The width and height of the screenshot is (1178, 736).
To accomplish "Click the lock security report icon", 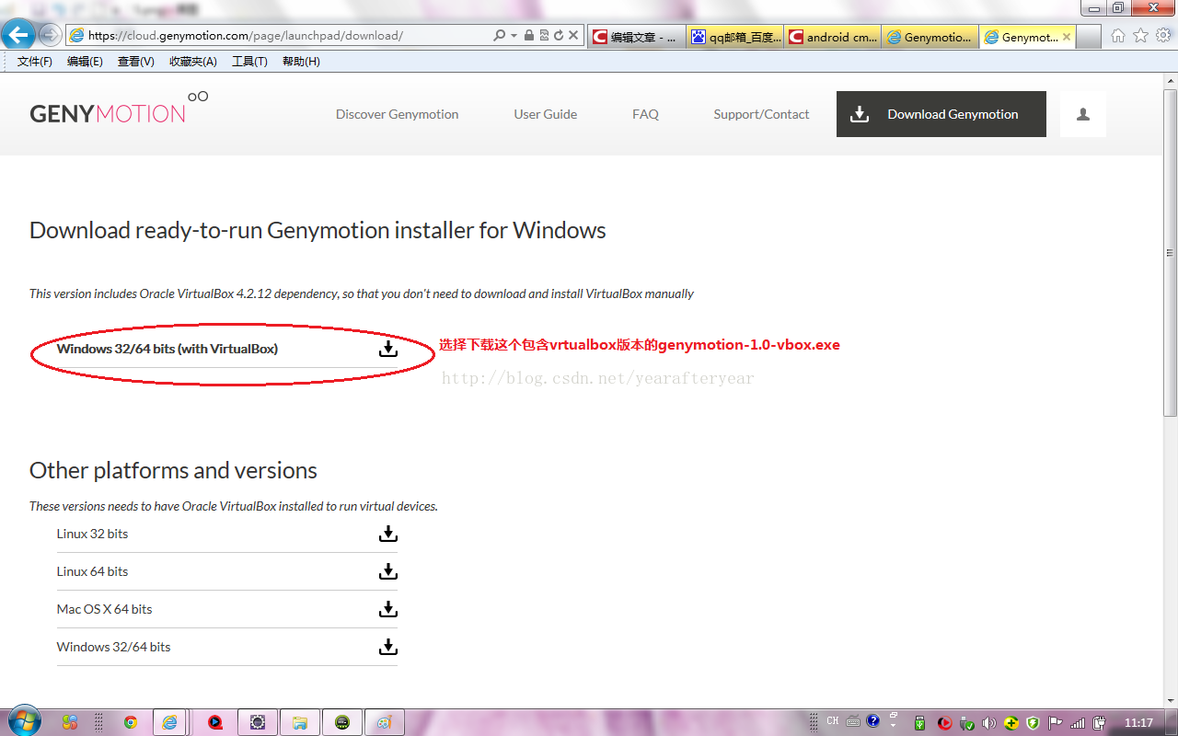I will point(528,36).
